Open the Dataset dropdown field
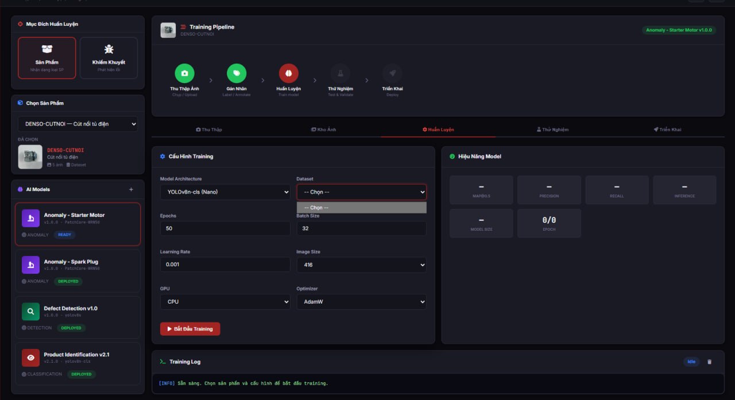Image resolution: width=735 pixels, height=400 pixels. 361,192
